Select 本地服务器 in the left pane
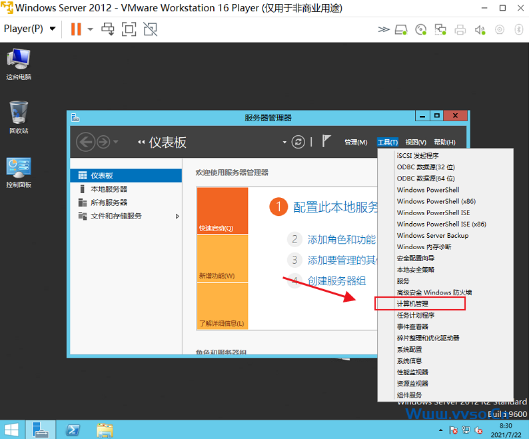529x439 pixels. click(x=109, y=189)
